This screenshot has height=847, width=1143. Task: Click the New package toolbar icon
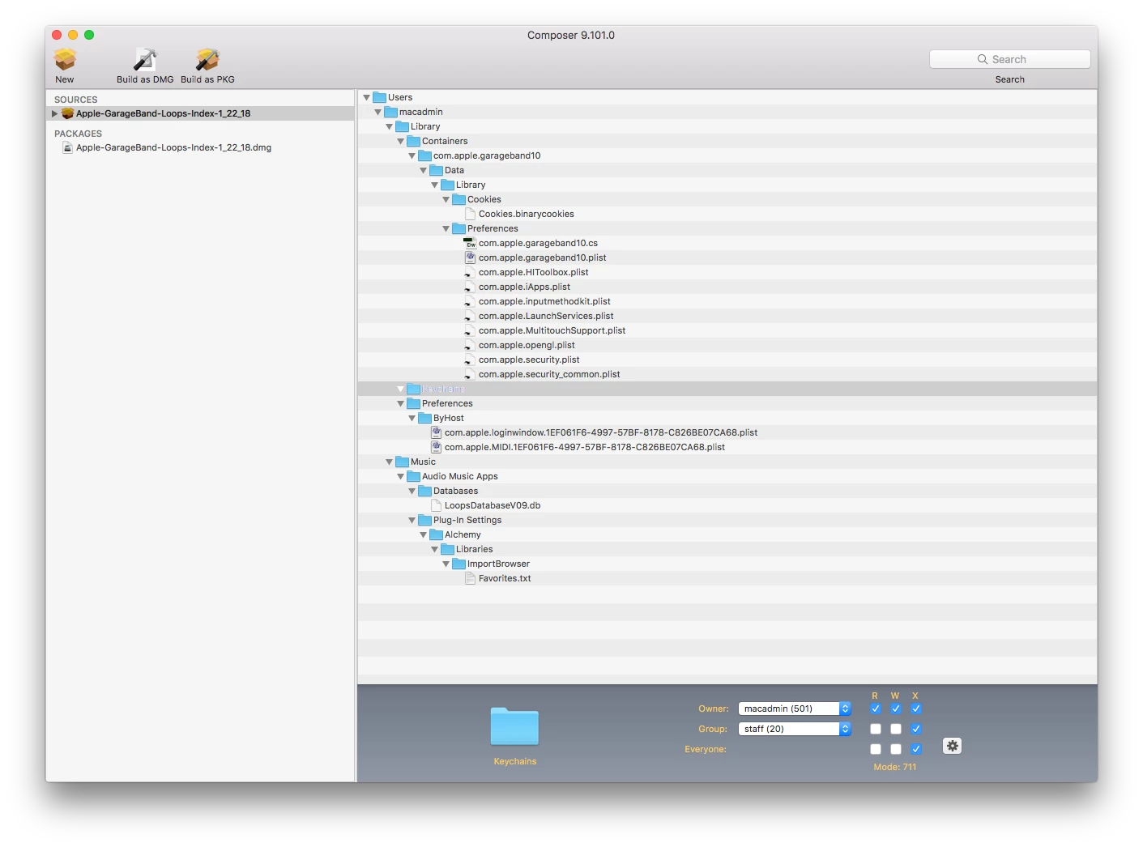coord(65,59)
